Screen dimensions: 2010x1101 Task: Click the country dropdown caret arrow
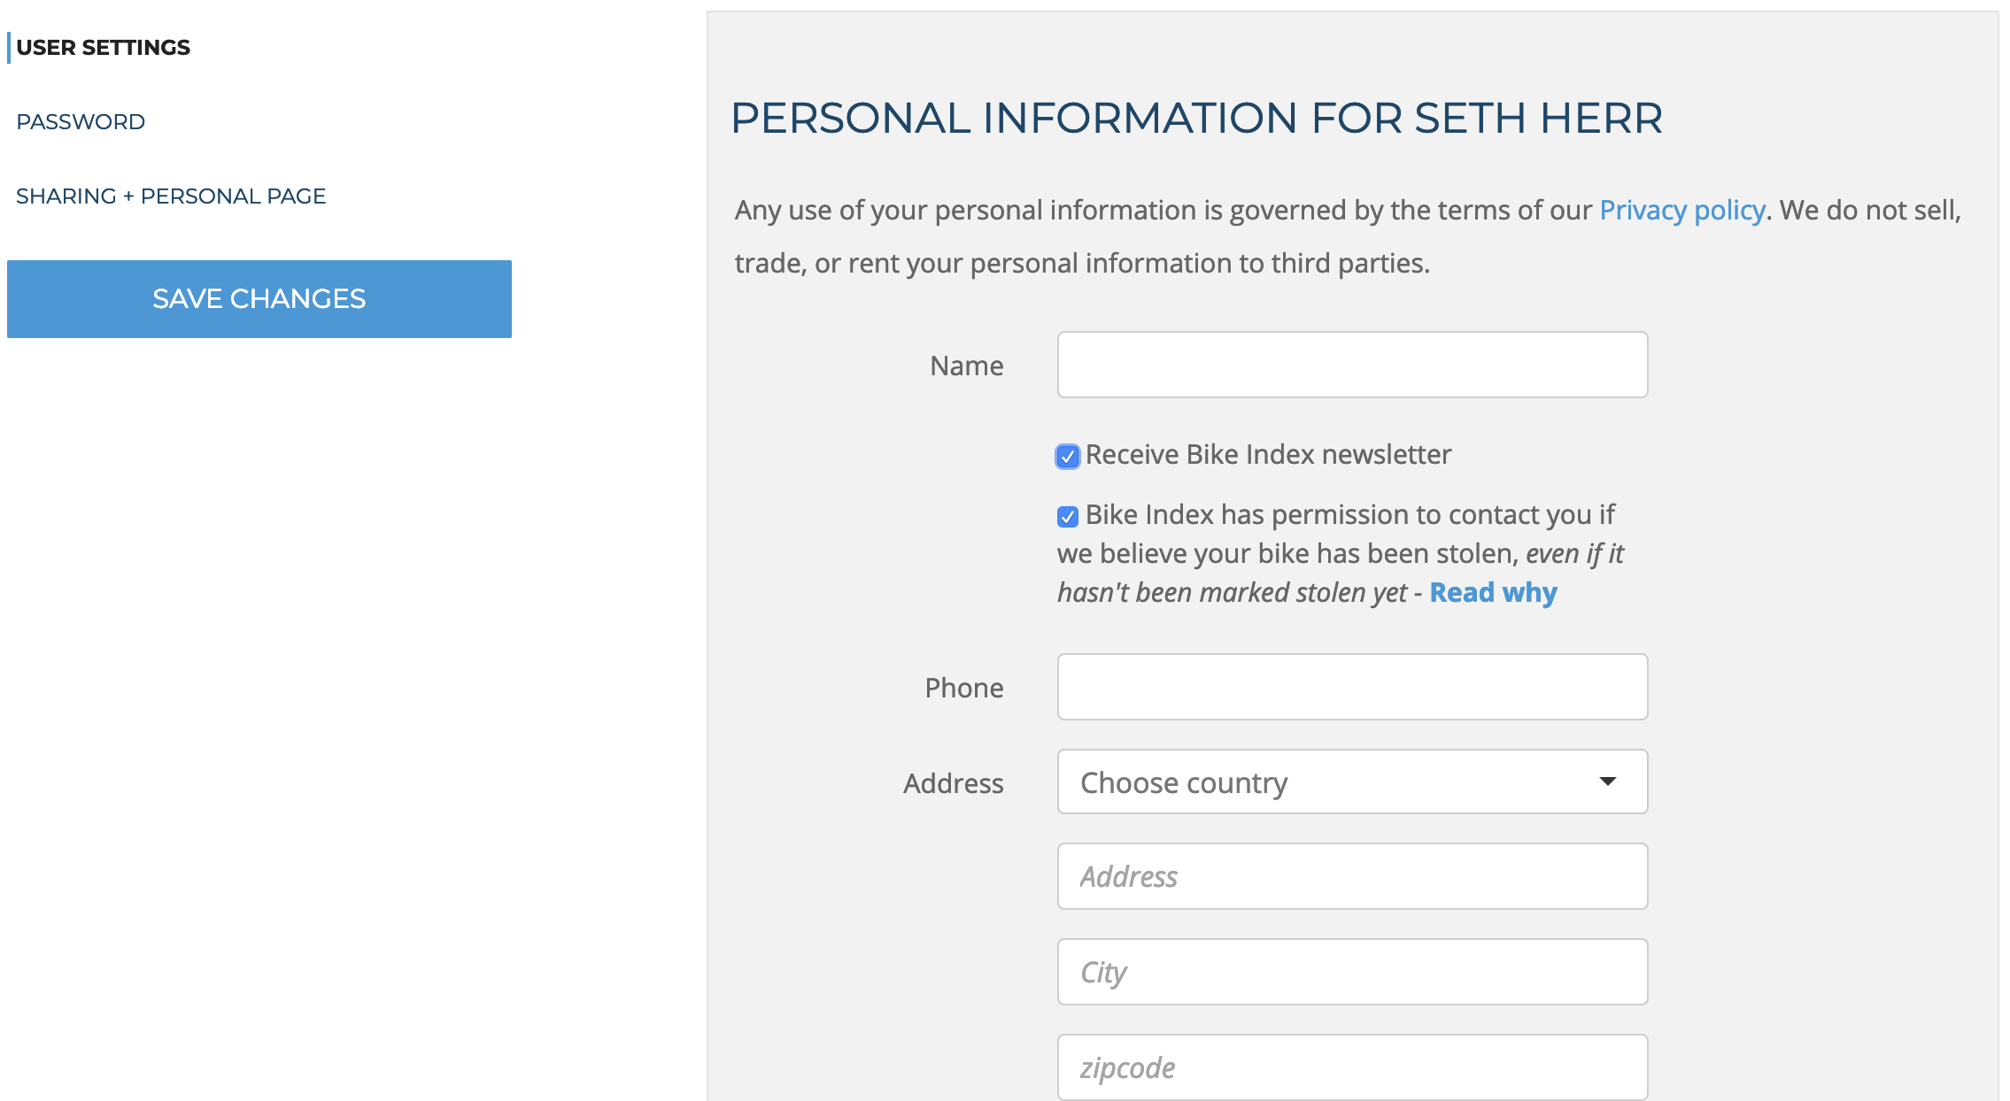click(x=1608, y=781)
